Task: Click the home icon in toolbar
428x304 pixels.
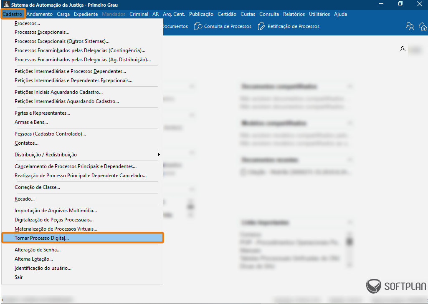Action: click(423, 26)
